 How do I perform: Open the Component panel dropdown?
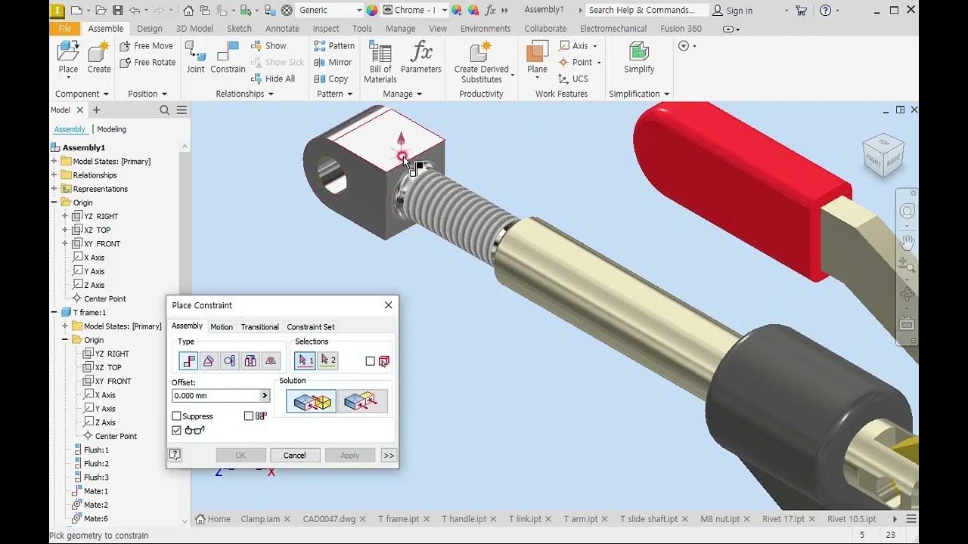click(x=82, y=94)
